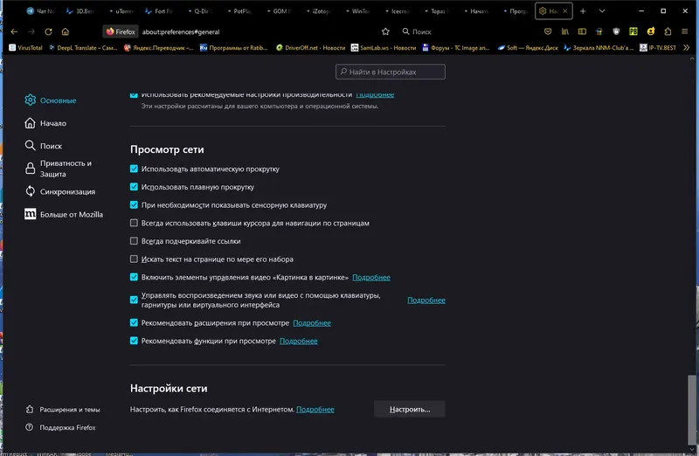Open the VirusTotal bookmark
The image size is (699, 456).
pyautogui.click(x=26, y=48)
